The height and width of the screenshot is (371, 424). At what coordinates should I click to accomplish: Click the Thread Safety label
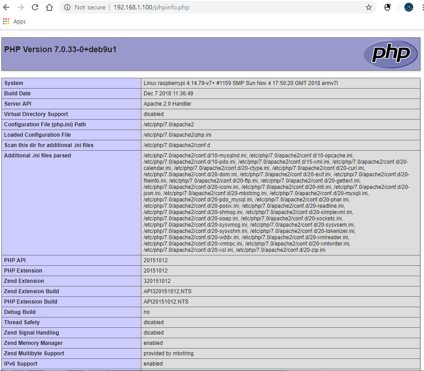pos(22,322)
